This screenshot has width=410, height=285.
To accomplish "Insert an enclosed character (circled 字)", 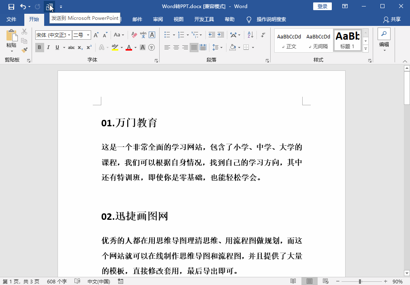I will pyautogui.click(x=152, y=47).
